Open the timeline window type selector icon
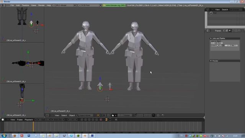This screenshot has width=245, height=138. pyautogui.click(x=3, y=120)
